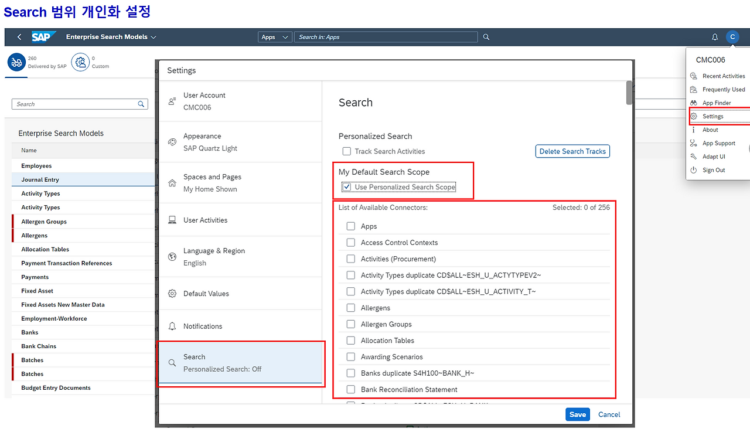
Task: Save the settings dialog
Action: [578, 414]
